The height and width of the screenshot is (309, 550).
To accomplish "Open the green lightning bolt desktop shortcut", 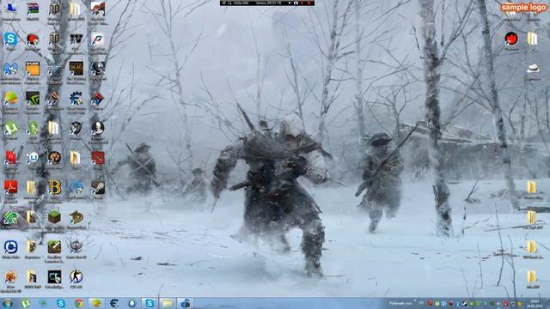I will click(x=33, y=129).
